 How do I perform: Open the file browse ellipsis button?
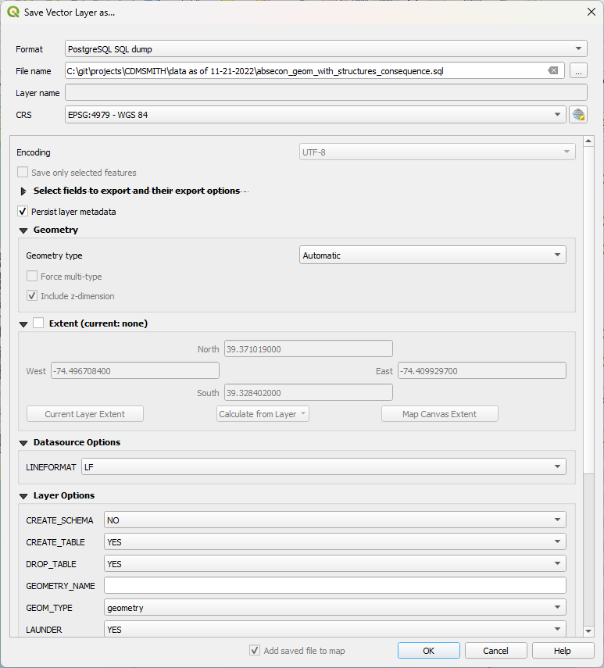coord(578,71)
